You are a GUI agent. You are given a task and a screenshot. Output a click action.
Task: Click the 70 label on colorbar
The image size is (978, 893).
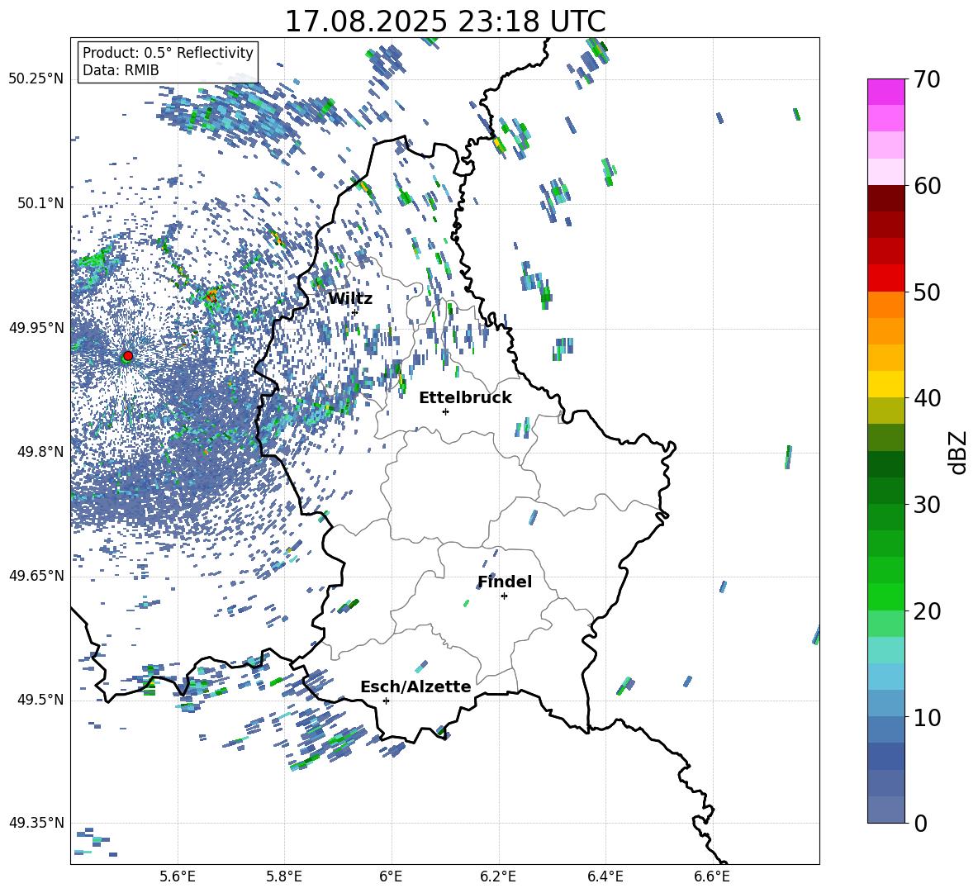click(926, 80)
